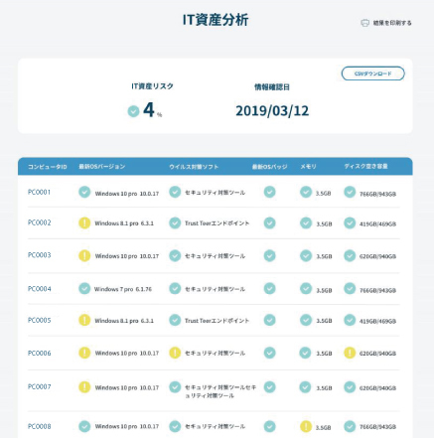Image resolution: width=434 pixels, height=439 pixels.
Task: Click PC0001 disk space check icon
Action: point(350,192)
